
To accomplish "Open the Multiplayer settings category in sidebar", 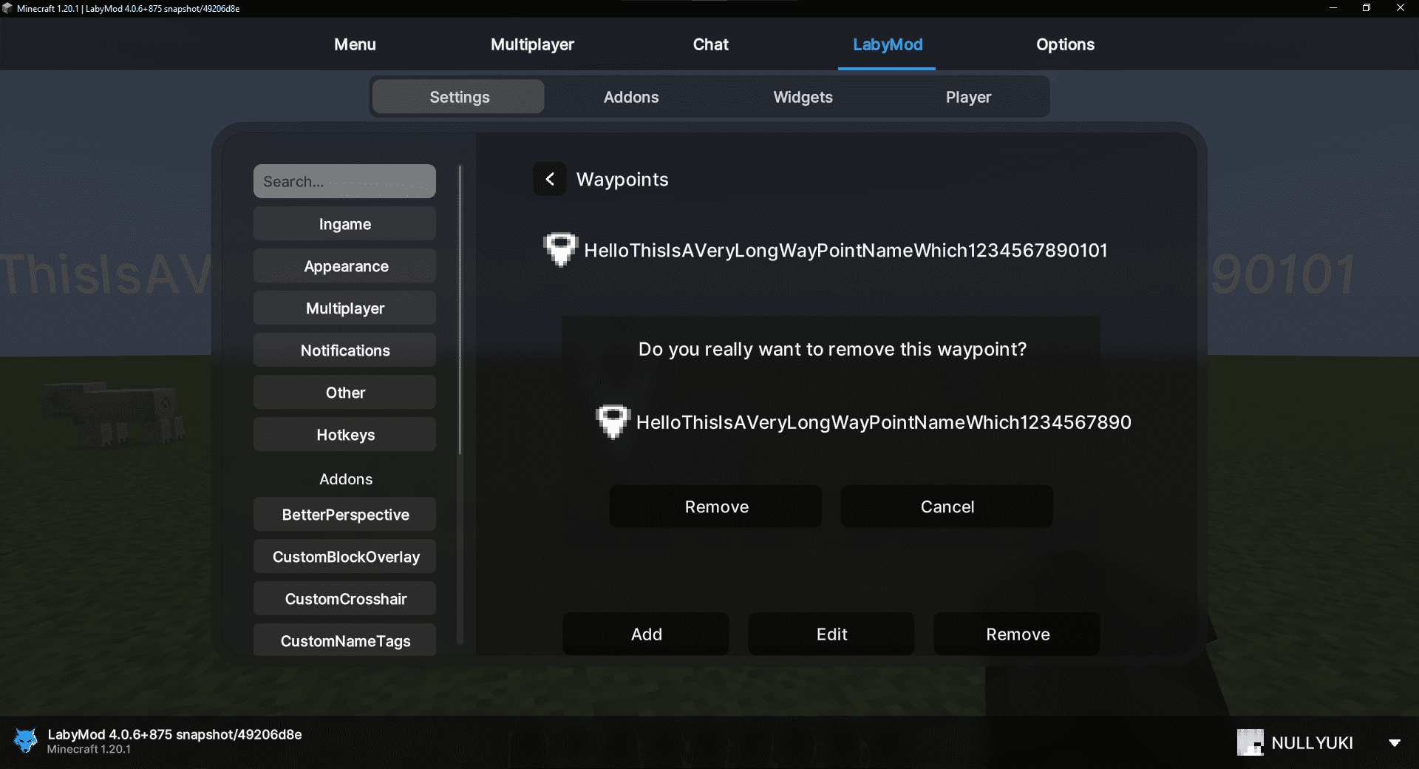I will point(344,308).
